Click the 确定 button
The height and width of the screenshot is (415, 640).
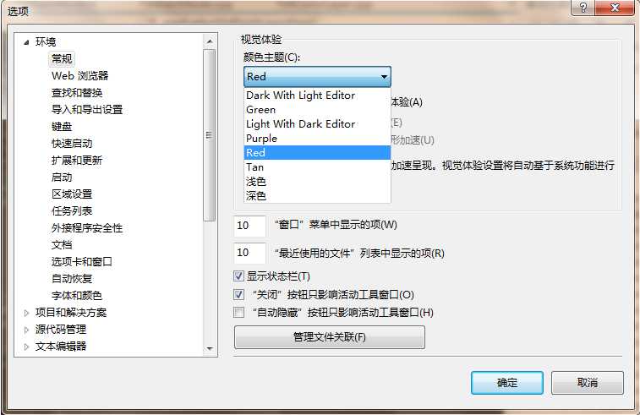pos(507,383)
